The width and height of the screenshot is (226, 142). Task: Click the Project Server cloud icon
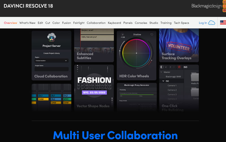tap(52, 37)
